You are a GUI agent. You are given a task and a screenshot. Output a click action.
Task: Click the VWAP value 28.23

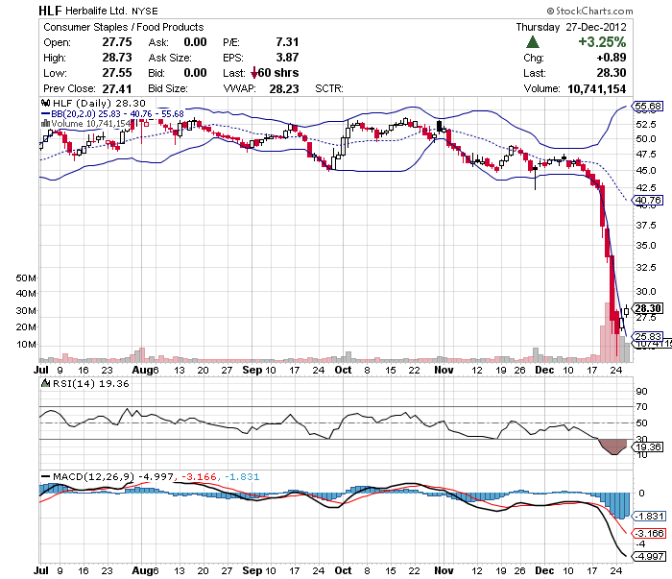point(284,88)
